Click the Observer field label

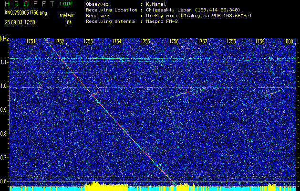click(x=97, y=4)
